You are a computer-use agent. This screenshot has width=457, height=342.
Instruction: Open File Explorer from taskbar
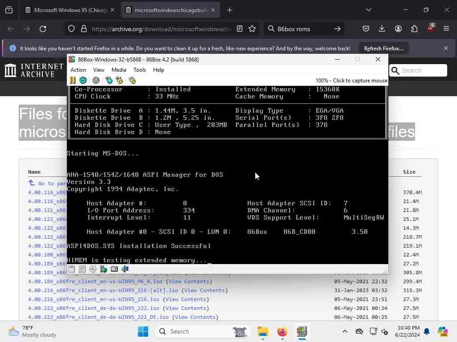coord(262,331)
